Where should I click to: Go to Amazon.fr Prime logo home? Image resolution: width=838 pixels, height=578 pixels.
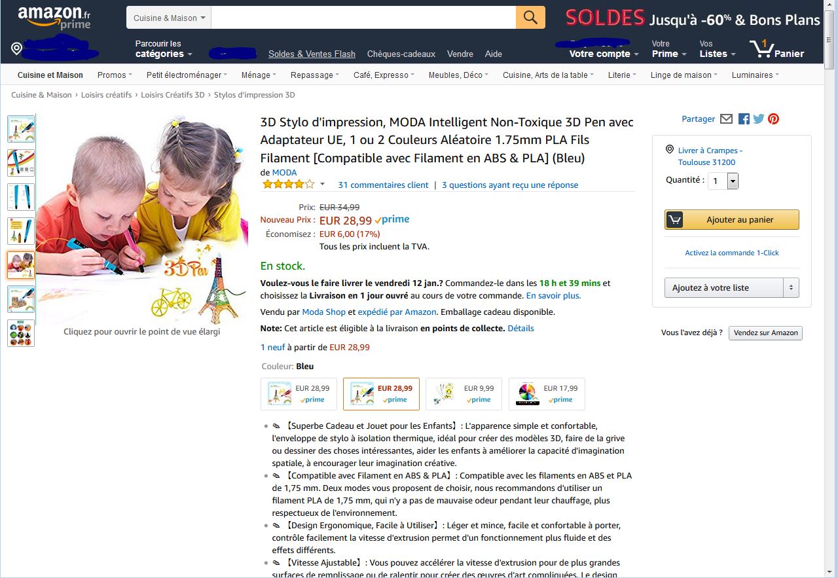coord(54,18)
